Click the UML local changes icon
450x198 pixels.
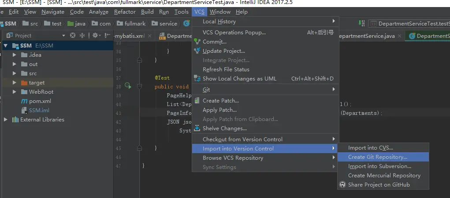[x=197, y=78]
